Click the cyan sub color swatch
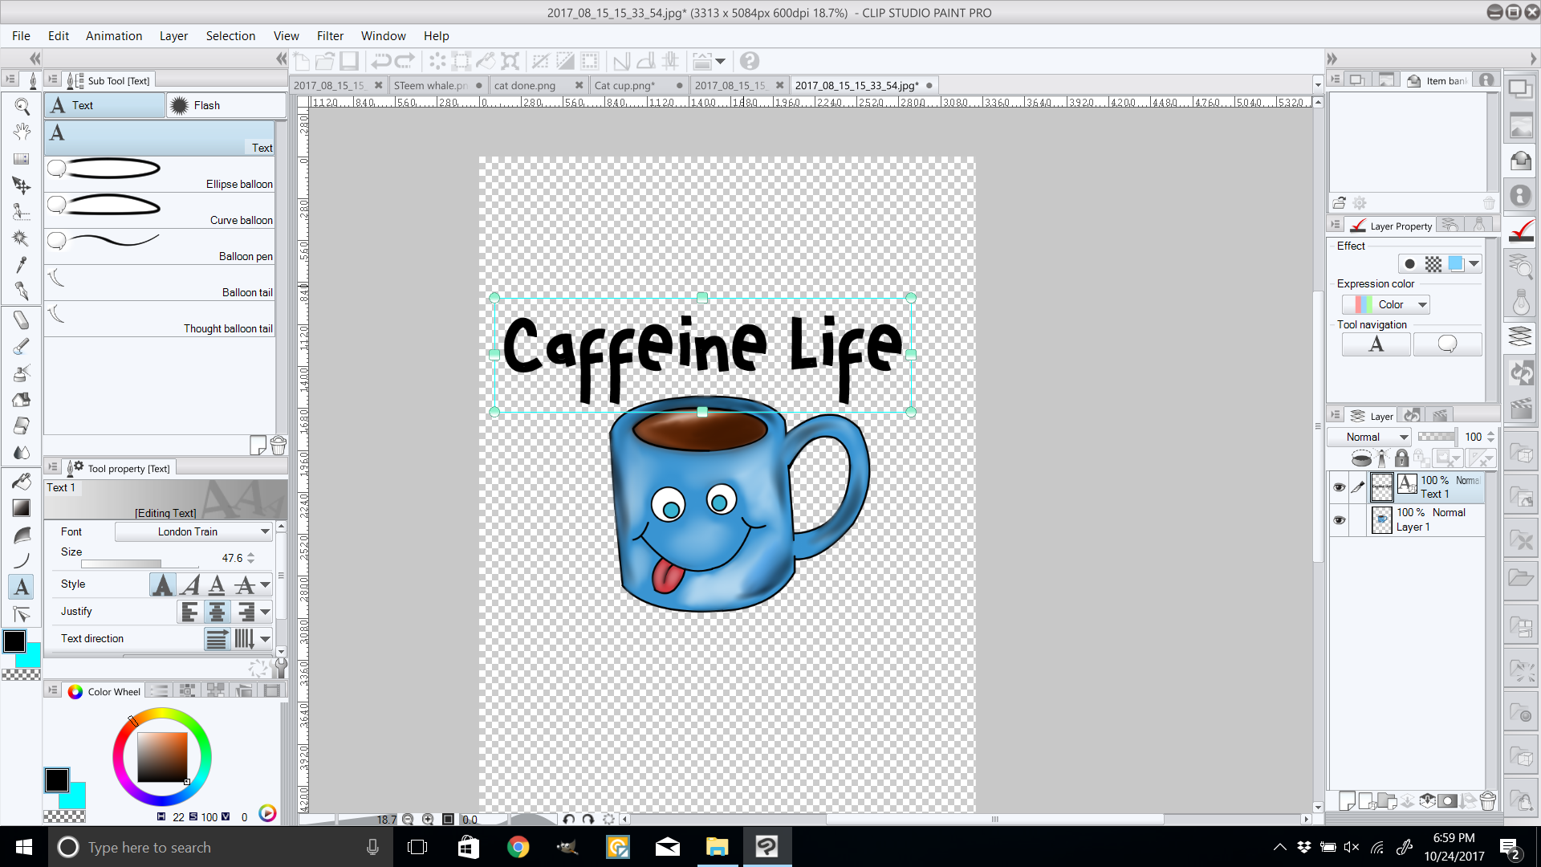 click(75, 798)
